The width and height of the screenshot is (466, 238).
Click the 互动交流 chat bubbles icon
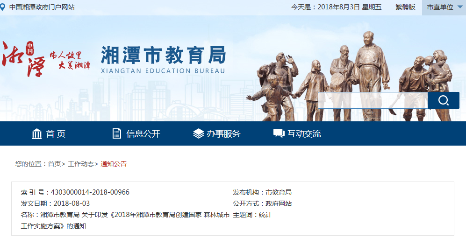[x=279, y=133]
